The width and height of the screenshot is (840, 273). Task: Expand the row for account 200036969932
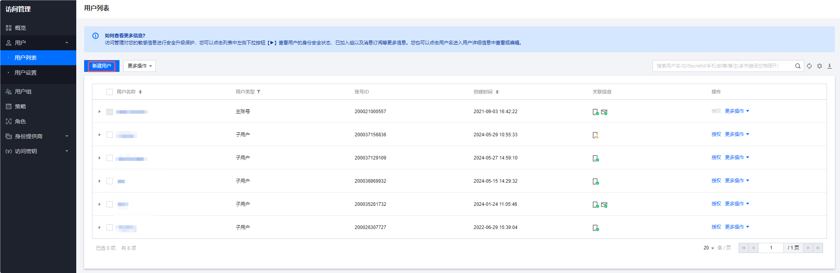point(99,181)
